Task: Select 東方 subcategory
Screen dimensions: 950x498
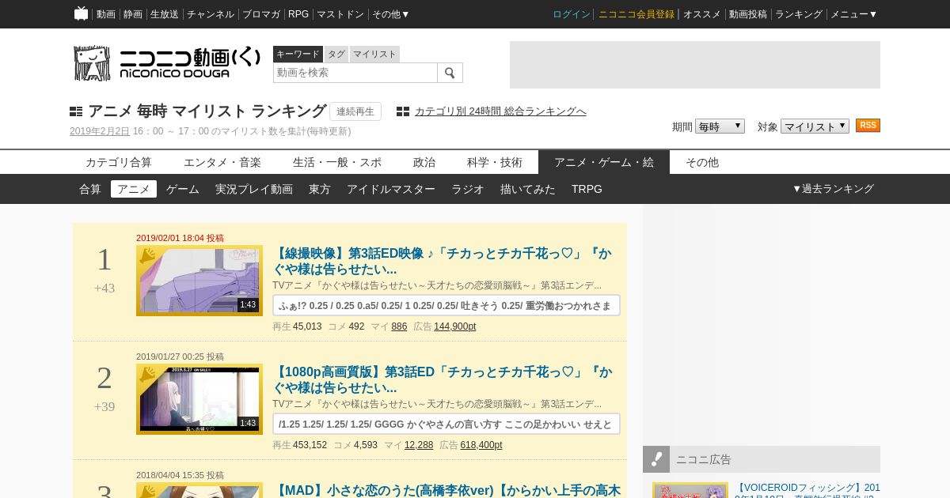Action: coord(320,189)
